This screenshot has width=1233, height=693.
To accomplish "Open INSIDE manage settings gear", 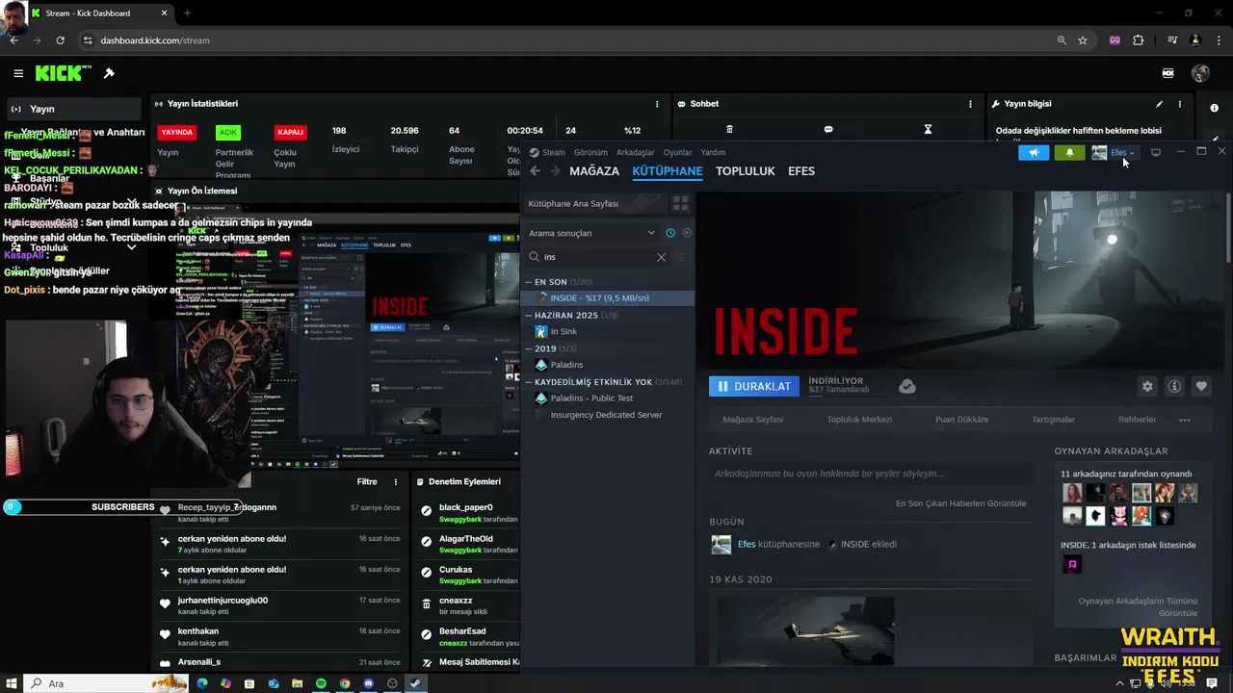I will pos(1147,386).
